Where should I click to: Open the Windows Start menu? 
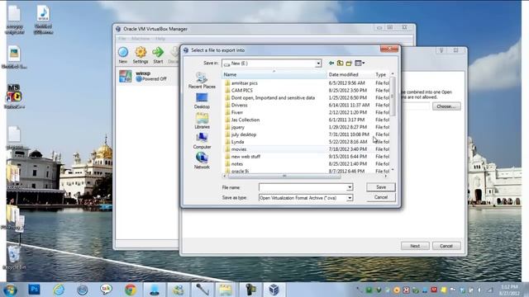tap(10, 290)
